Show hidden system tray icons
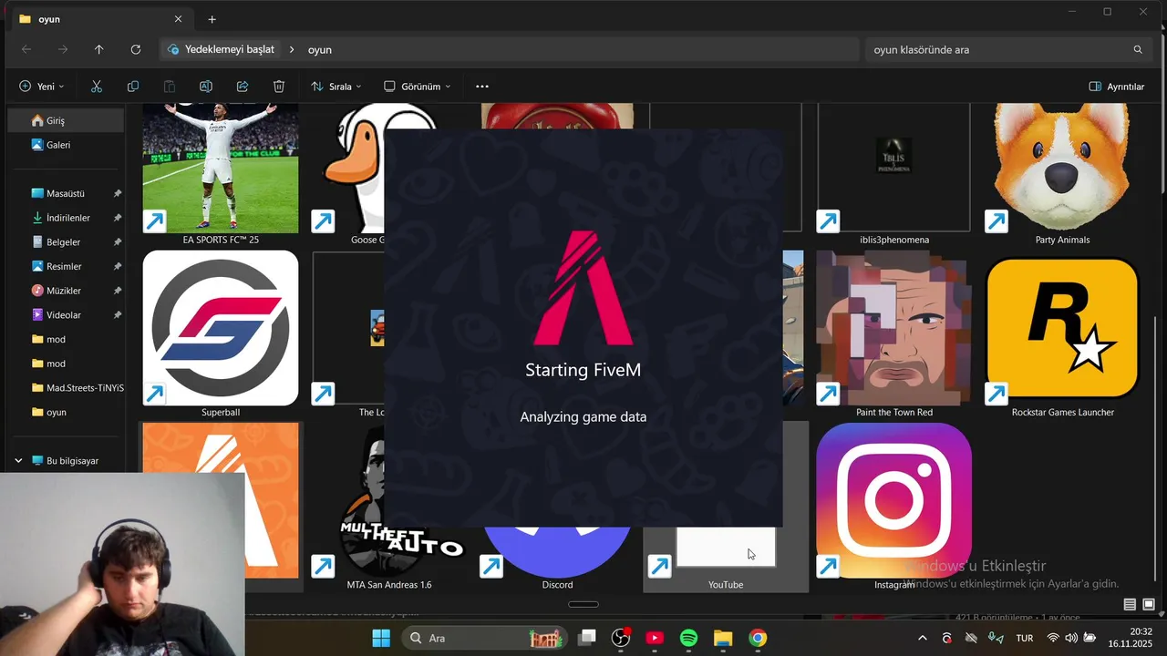 pos(922,638)
